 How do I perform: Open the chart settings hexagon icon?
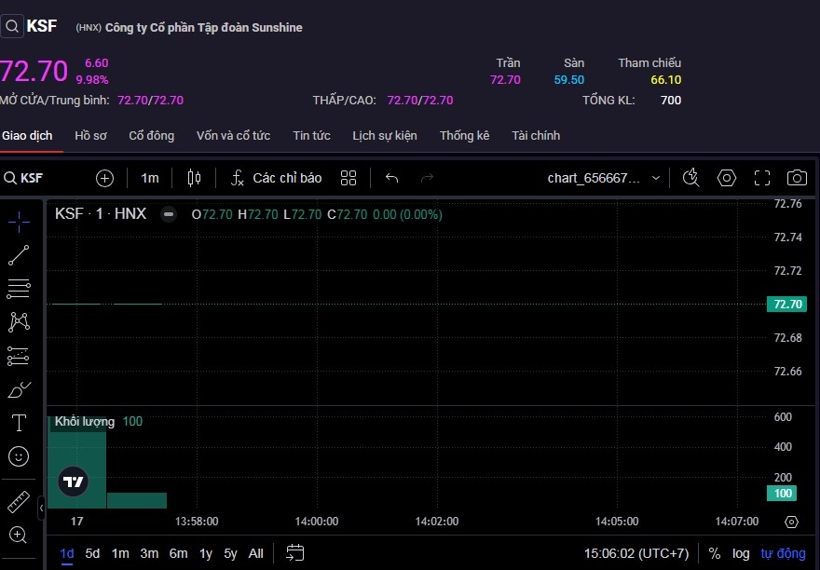click(727, 178)
